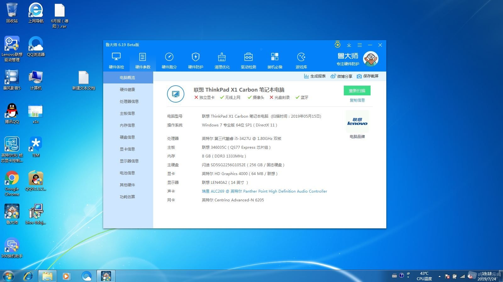Click the 8 GB DDR3 memory text
503x282 pixels.
coord(224,156)
